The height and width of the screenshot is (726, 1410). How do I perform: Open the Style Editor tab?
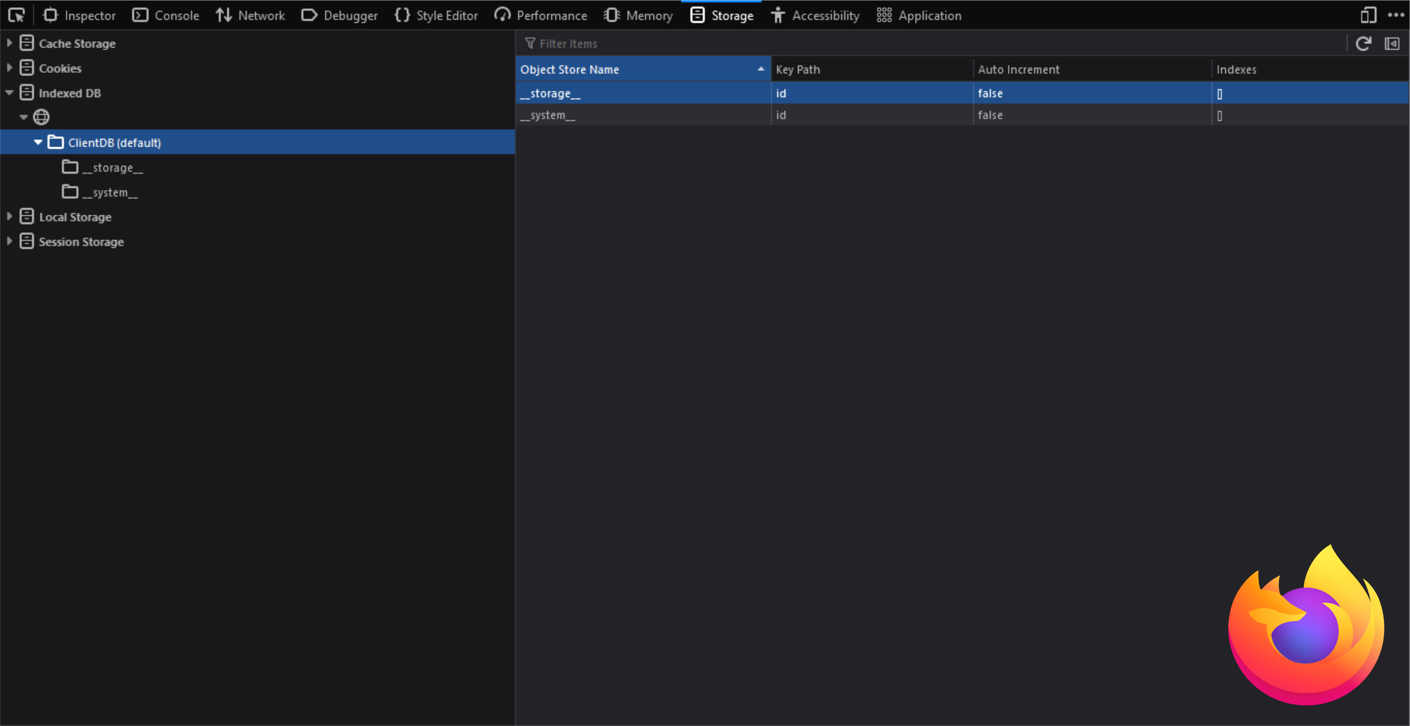click(x=436, y=15)
